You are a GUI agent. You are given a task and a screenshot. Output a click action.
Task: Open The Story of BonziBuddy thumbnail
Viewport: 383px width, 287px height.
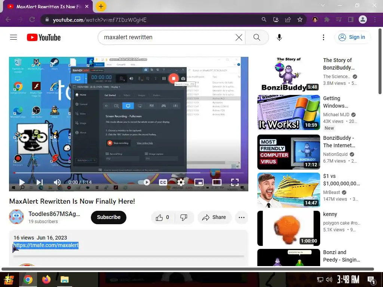pos(289,74)
